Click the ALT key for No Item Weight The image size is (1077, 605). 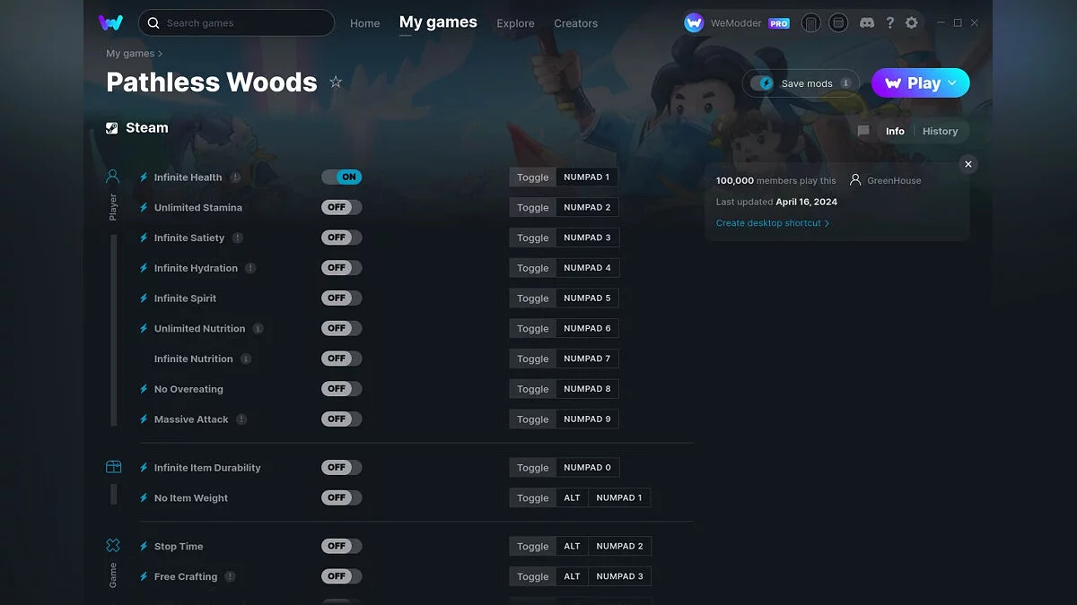(x=572, y=497)
